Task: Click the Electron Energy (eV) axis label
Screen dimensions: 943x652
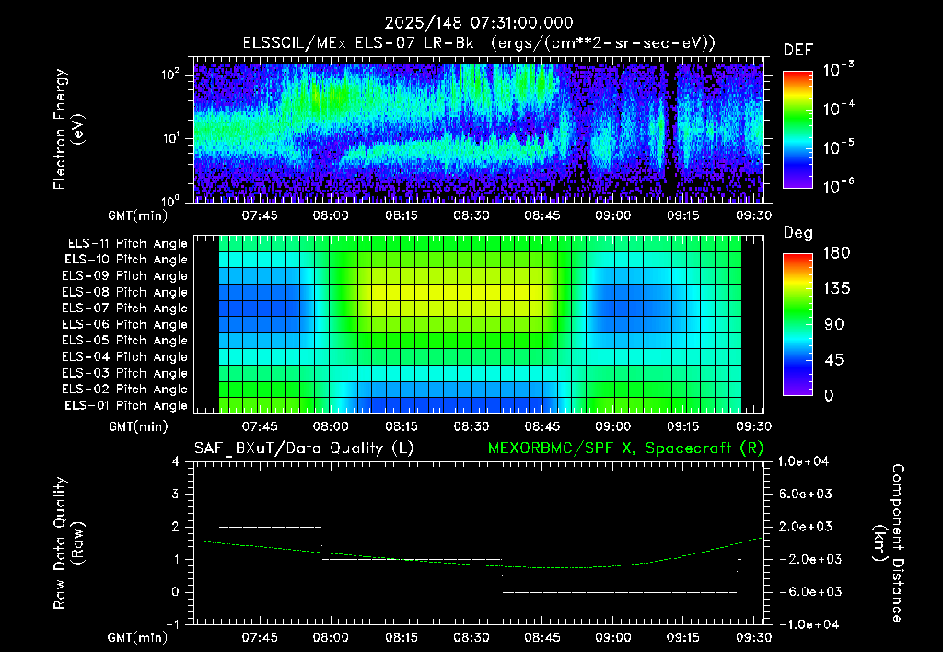Action: [68, 129]
